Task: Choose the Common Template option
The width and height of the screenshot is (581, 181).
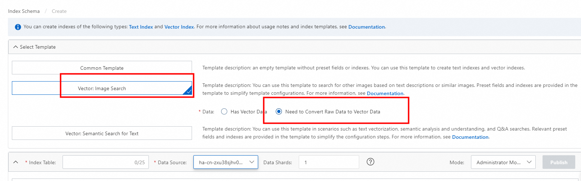Action: click(102, 68)
